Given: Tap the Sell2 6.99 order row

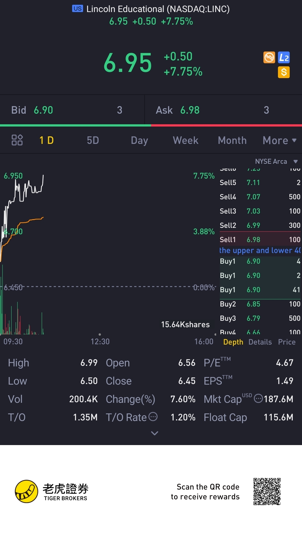Looking at the screenshot, I should [260, 225].
